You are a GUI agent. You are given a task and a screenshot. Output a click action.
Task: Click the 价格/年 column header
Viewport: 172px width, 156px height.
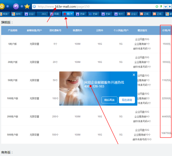click(x=166, y=31)
